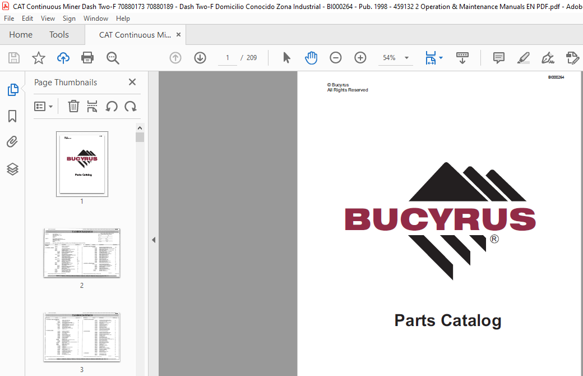583x376 pixels.
Task: Click the All Rights Reserved text
Action: pos(348,90)
